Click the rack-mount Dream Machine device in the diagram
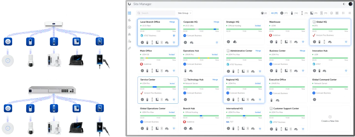Image resolution: width=355 pixels, height=137 pixels. tap(52, 90)
